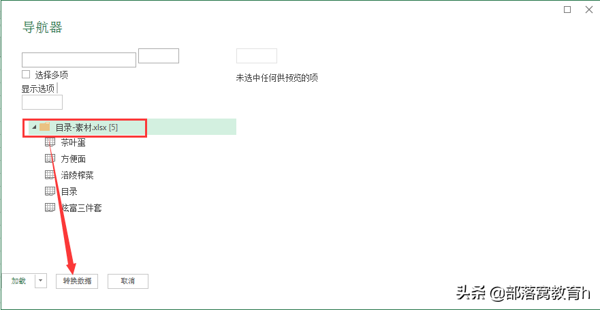Image resolution: width=600 pixels, height=310 pixels.
Task: Click the table icon beside 方便面
Action: pyautogui.click(x=50, y=159)
